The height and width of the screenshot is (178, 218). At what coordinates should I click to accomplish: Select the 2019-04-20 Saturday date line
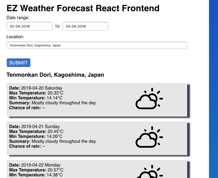point(36,88)
